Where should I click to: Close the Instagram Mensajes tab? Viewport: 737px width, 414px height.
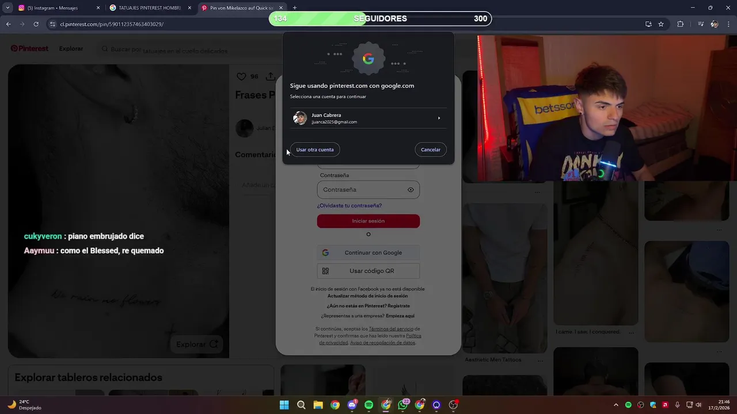click(x=98, y=8)
